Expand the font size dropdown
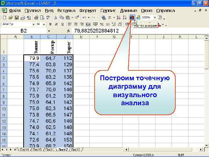209x157 pixels. pyautogui.click(x=44, y=24)
